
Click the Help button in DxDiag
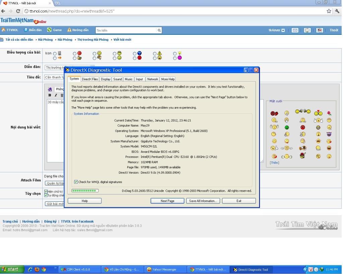click(85, 201)
